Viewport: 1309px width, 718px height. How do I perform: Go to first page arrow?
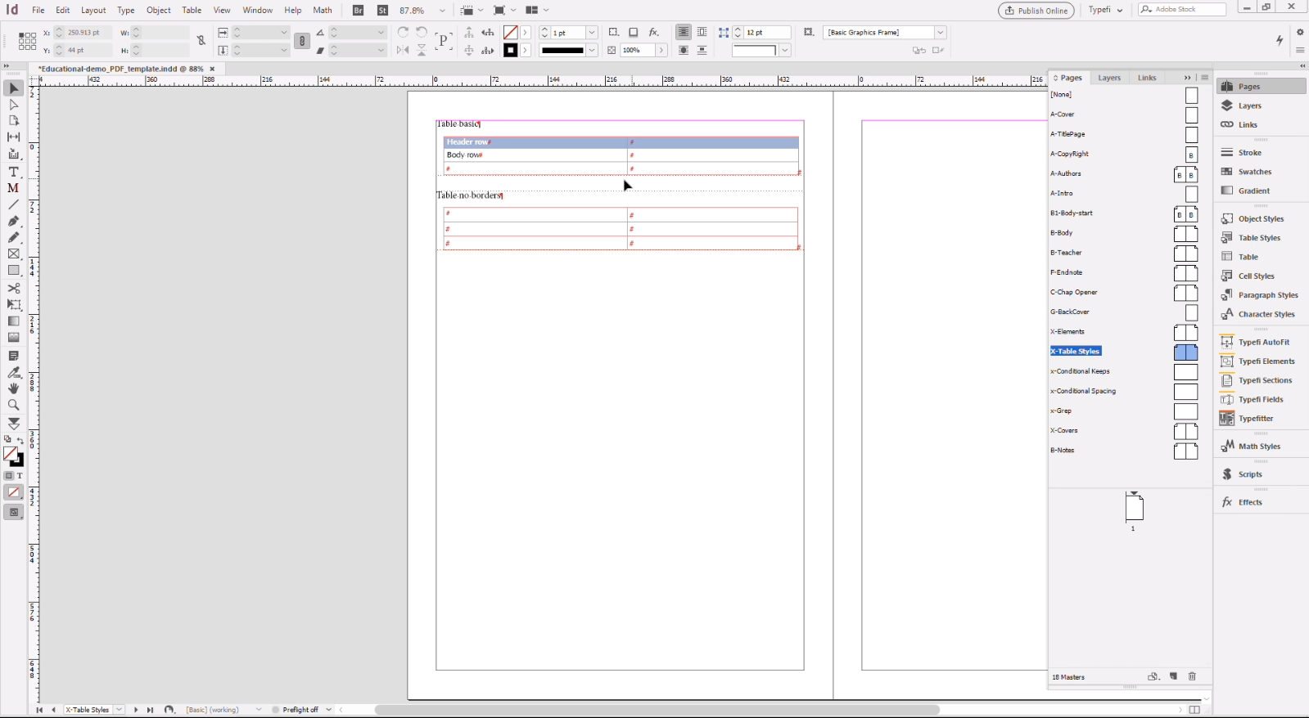(x=38, y=710)
